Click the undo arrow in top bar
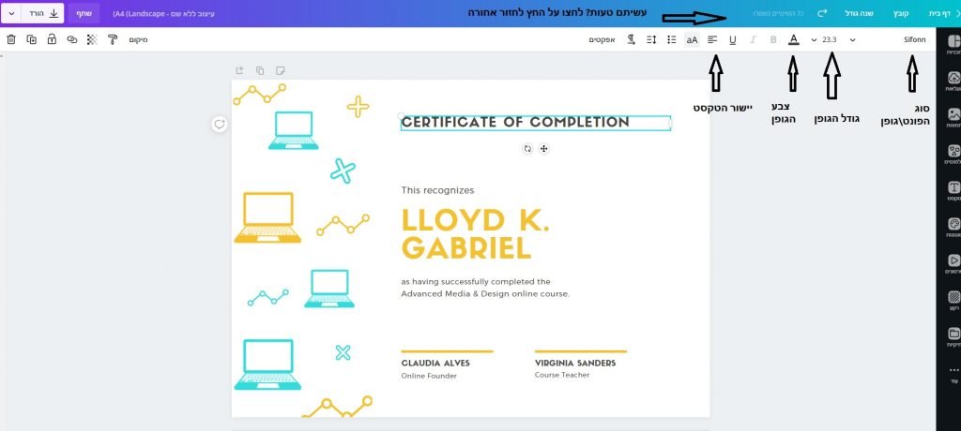This screenshot has height=431, width=961. (x=822, y=14)
